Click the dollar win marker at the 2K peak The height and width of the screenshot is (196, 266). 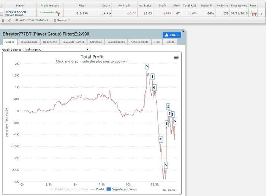coord(147,66)
